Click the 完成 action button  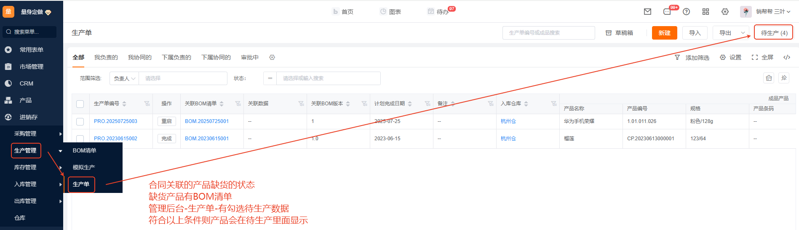tap(167, 138)
